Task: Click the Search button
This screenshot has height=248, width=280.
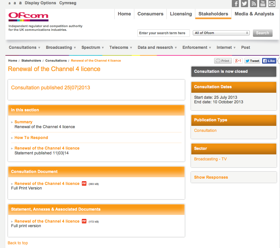Action: tap(263, 33)
